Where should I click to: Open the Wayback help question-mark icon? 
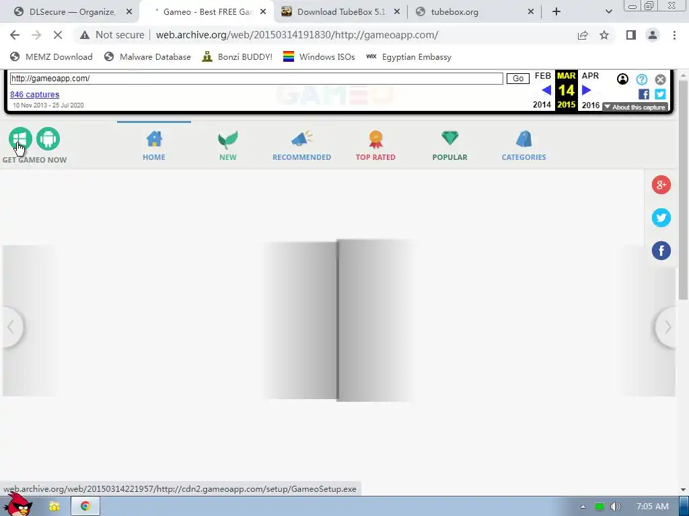click(641, 79)
